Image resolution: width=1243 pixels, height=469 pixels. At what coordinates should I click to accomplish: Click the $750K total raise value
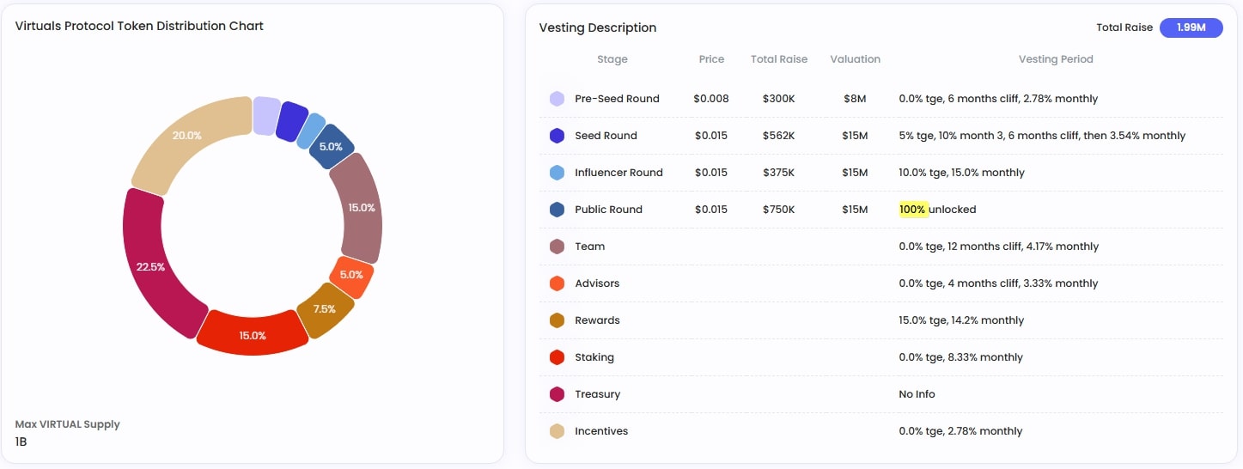[x=779, y=210]
